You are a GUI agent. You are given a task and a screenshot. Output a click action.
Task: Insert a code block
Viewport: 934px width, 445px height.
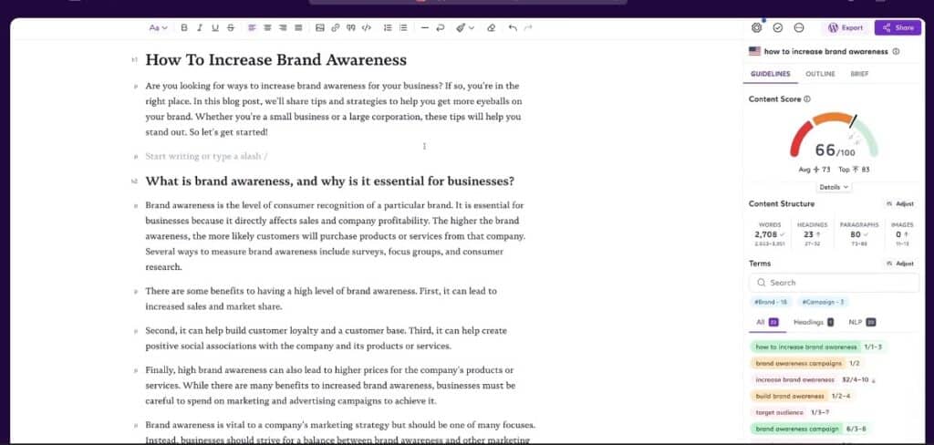pos(367,27)
